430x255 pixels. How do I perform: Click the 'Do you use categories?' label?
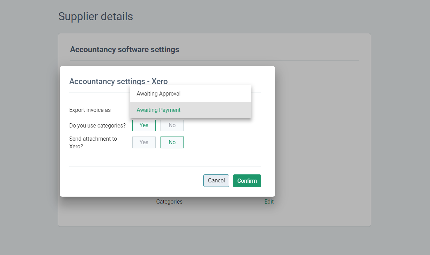(x=97, y=125)
